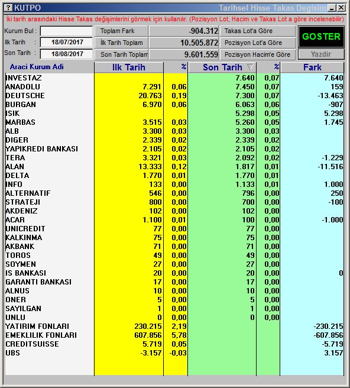Select Pozisyon Lot'a Göre option
This screenshot has height=388, width=350.
tap(258, 43)
